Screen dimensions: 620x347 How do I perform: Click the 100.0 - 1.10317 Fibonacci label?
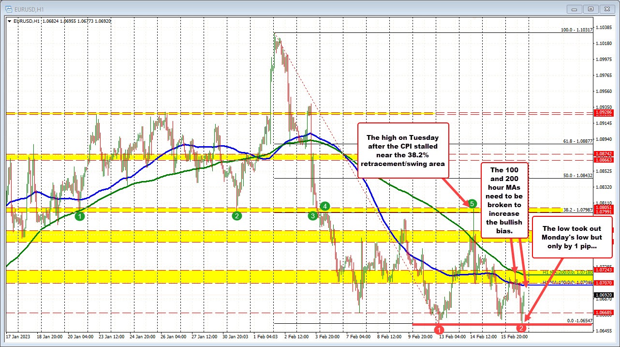(x=577, y=30)
